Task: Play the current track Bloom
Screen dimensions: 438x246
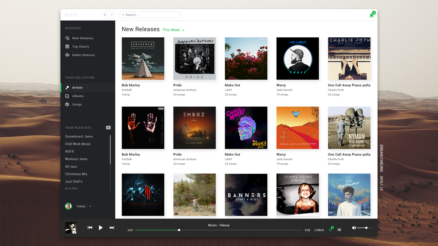Action: point(101,228)
